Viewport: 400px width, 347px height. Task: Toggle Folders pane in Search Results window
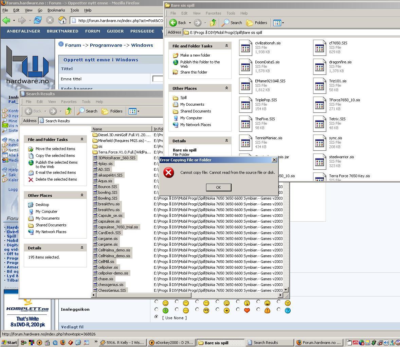coord(112,111)
